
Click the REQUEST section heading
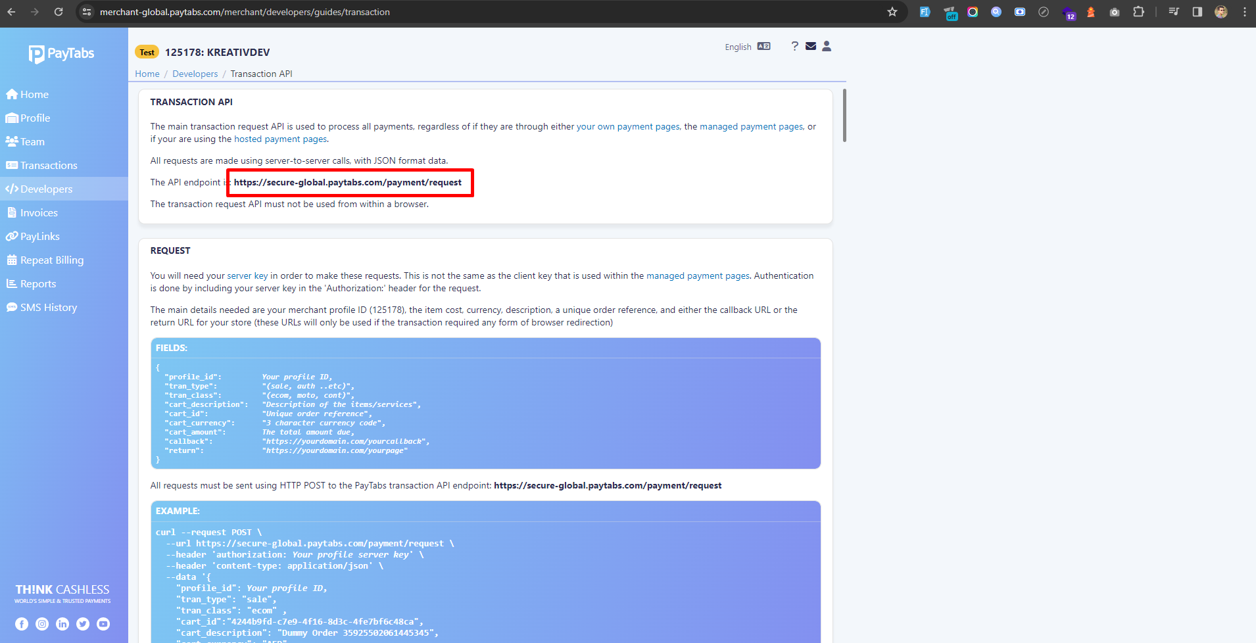point(170,250)
